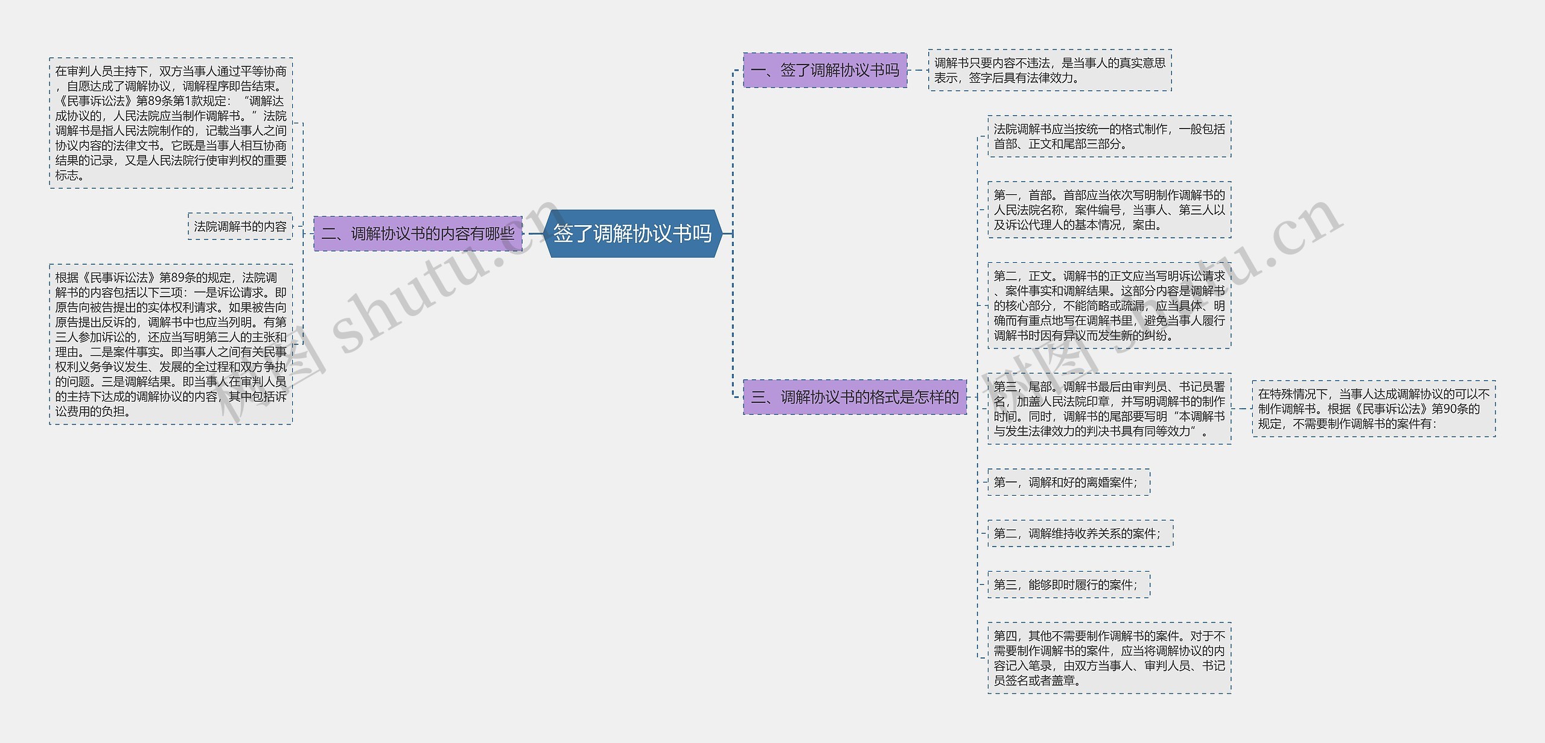Click node 第三，能够即时履行的案件
Image resolution: width=1545 pixels, height=743 pixels.
[x=1069, y=585]
